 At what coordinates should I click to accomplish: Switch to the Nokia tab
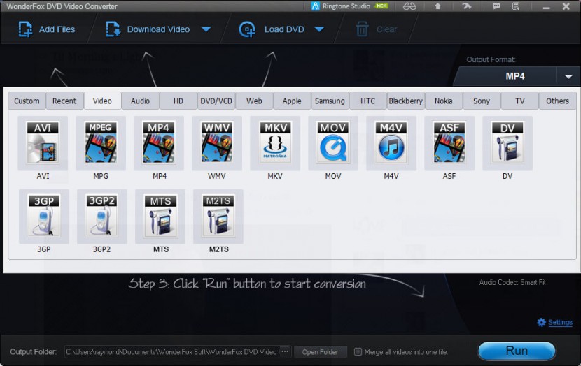pos(444,101)
